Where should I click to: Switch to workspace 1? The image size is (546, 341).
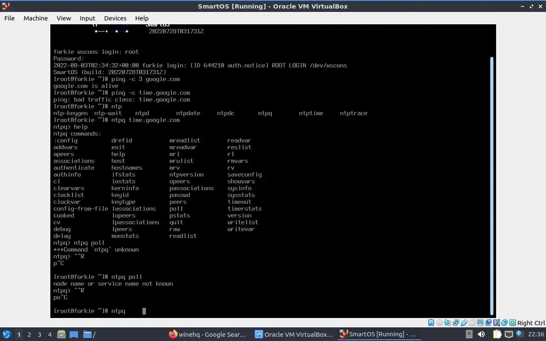(19, 335)
